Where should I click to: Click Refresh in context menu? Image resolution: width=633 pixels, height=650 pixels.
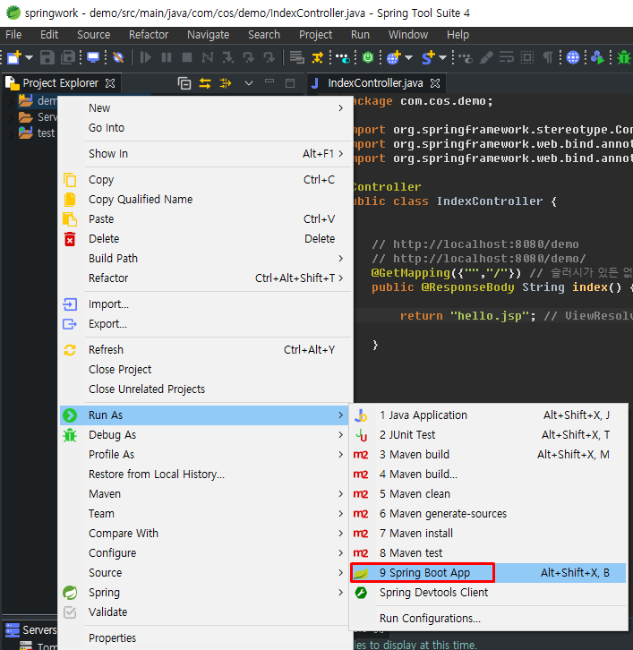[206, 350]
